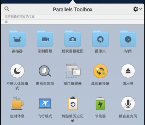145x125 pixels.
Task: Click the 飞行模式 label text
Action: 45,116
